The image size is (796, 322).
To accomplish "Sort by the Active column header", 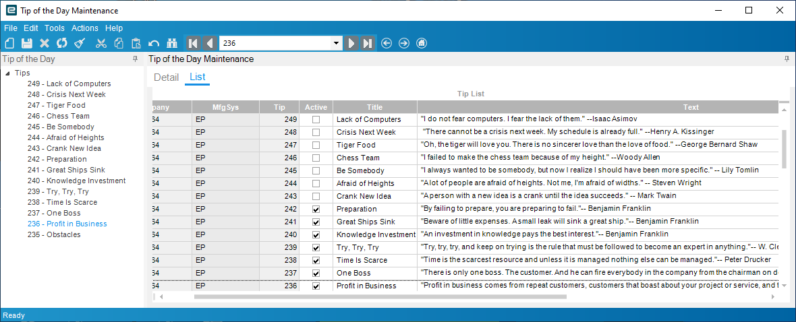I will [x=316, y=107].
